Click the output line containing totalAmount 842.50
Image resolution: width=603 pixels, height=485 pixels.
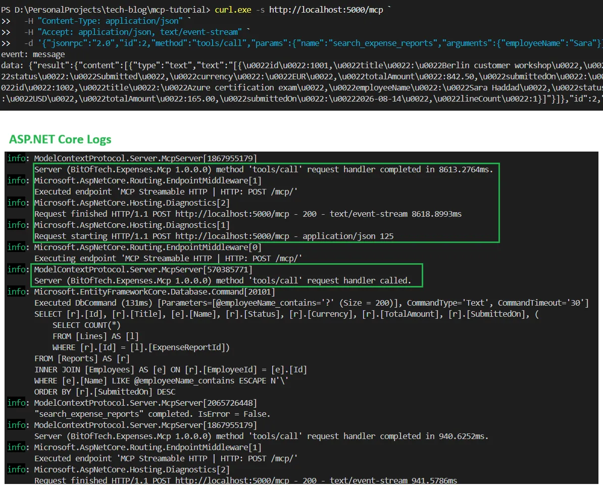pos(301,76)
